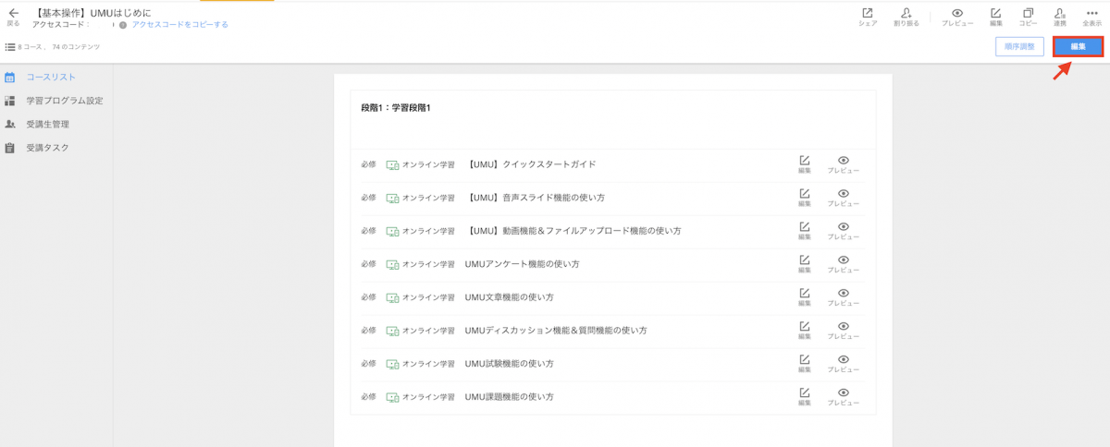Preview the UMUディスカッション機能＆質問機能の使い方 course
Image resolution: width=1110 pixels, height=447 pixels.
tap(843, 331)
